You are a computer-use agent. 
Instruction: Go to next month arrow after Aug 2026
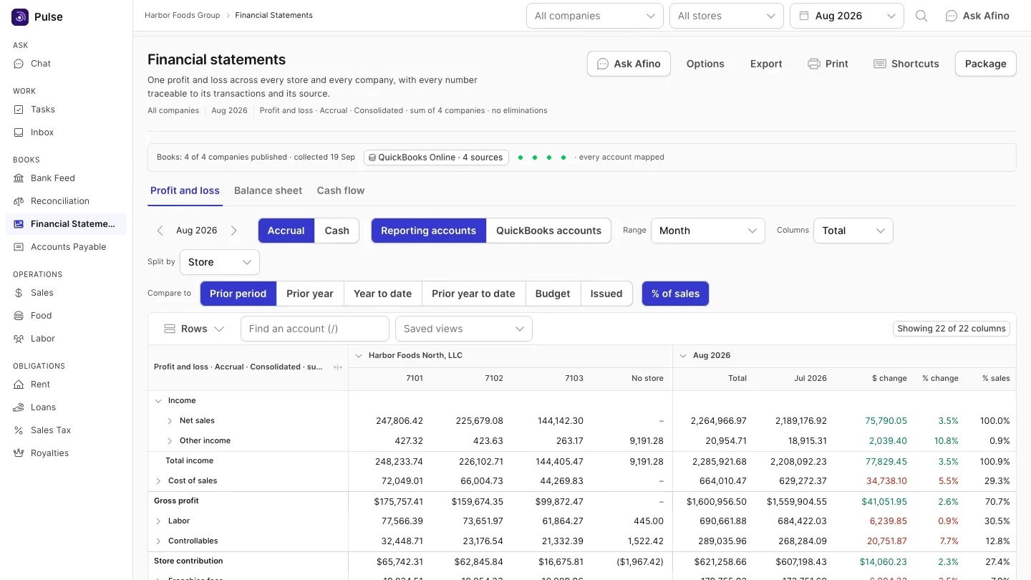tap(234, 231)
